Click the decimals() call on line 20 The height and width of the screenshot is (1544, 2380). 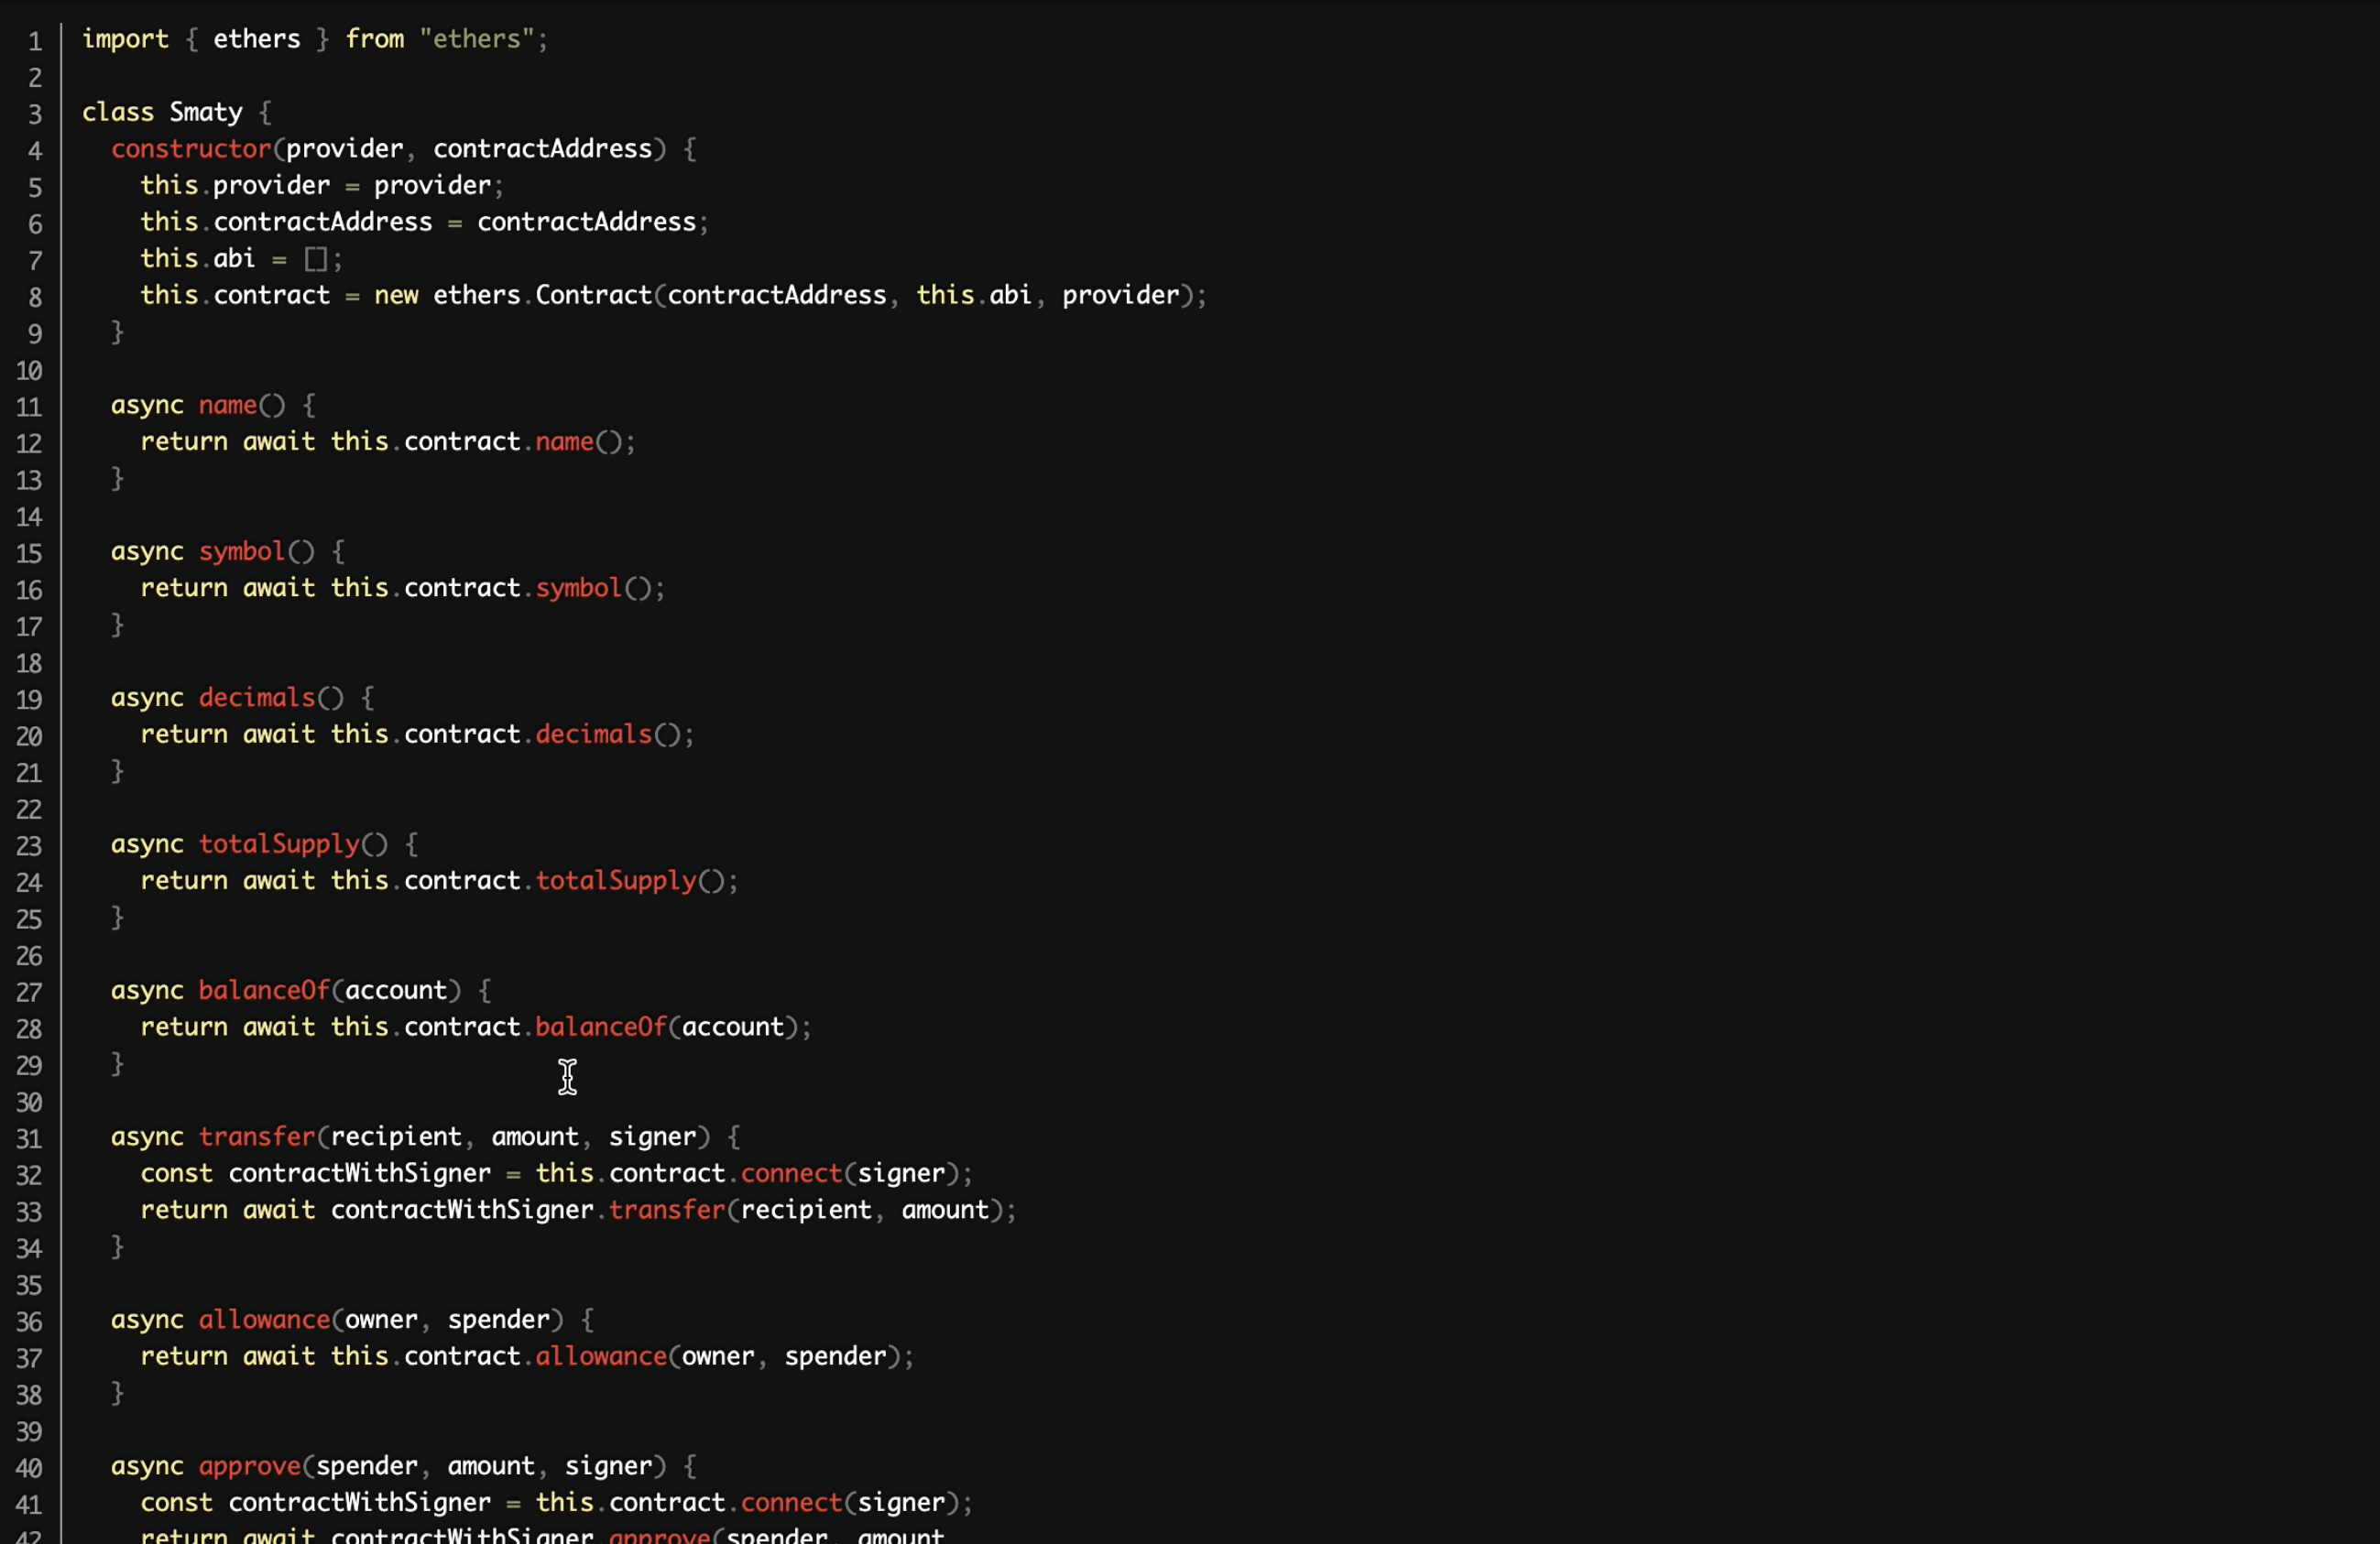tap(608, 734)
